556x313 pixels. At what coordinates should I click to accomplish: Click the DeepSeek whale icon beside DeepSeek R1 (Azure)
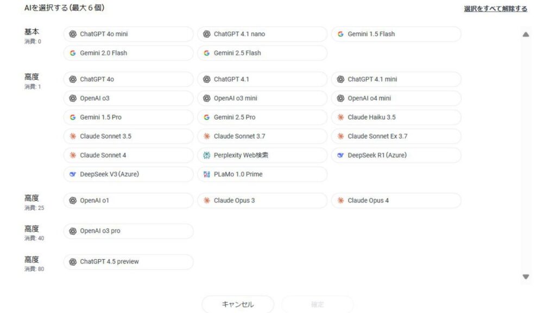(340, 155)
